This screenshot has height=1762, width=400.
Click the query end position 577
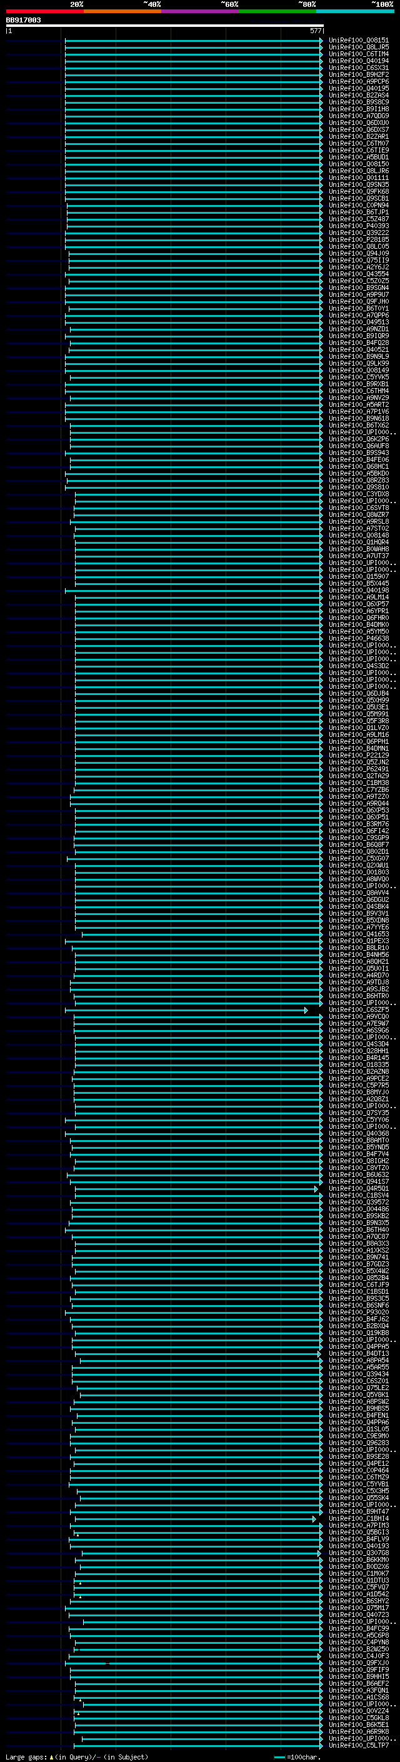(x=315, y=31)
